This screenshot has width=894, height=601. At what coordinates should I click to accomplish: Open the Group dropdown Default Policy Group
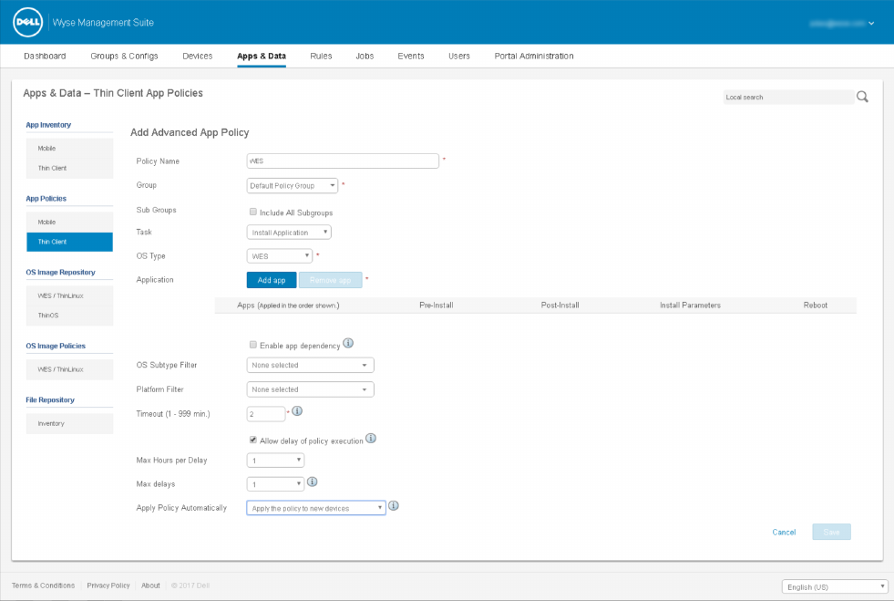tap(293, 185)
